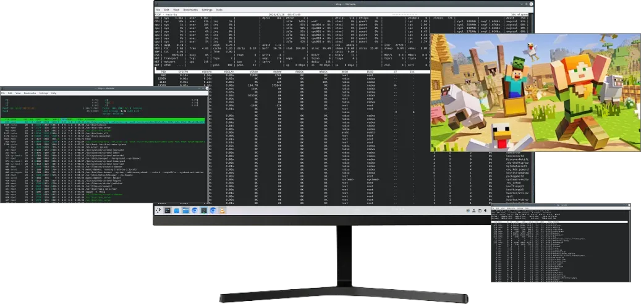Click the VSGROW column header in atop
The width and height of the screenshot is (641, 304).
[253, 72]
